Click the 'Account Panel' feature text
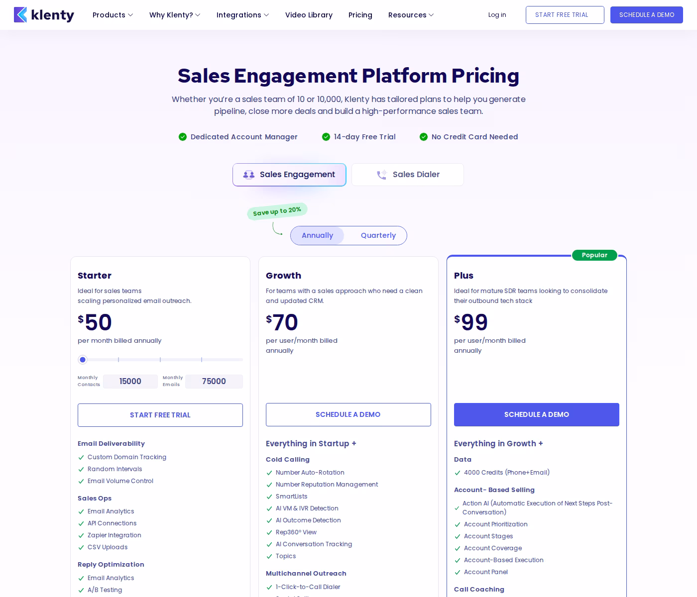The image size is (697, 597). tap(486, 572)
